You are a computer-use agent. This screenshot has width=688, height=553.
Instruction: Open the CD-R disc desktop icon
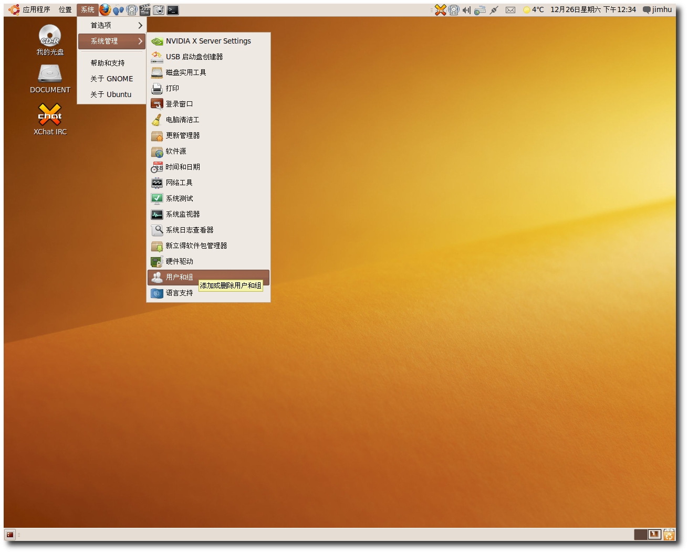[50, 36]
